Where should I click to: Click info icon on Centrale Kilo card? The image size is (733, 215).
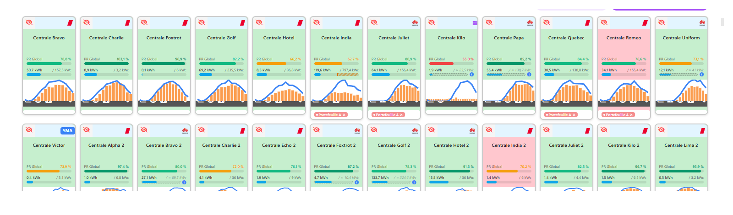coord(471,75)
